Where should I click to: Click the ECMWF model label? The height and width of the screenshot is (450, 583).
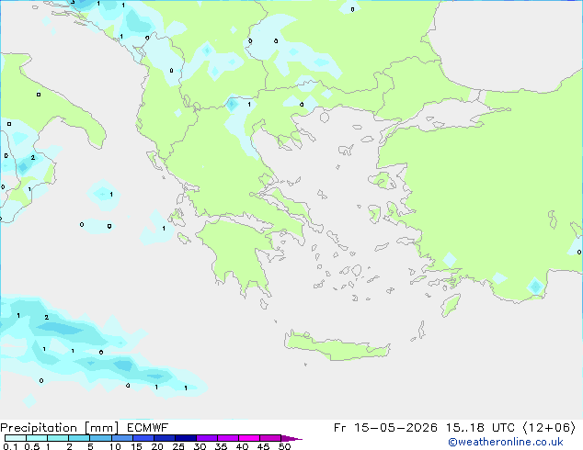tap(148, 428)
